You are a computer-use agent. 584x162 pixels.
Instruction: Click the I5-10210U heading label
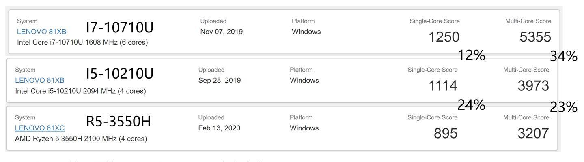120,73
